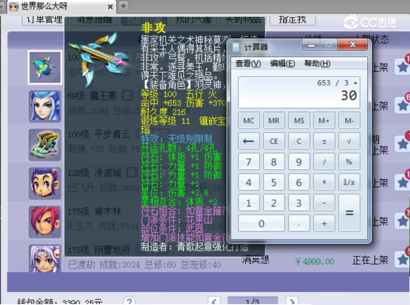Click digit 9 on calculator
410x305 pixels.
(299, 162)
